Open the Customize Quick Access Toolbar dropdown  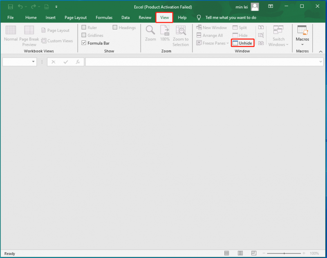(56, 7)
